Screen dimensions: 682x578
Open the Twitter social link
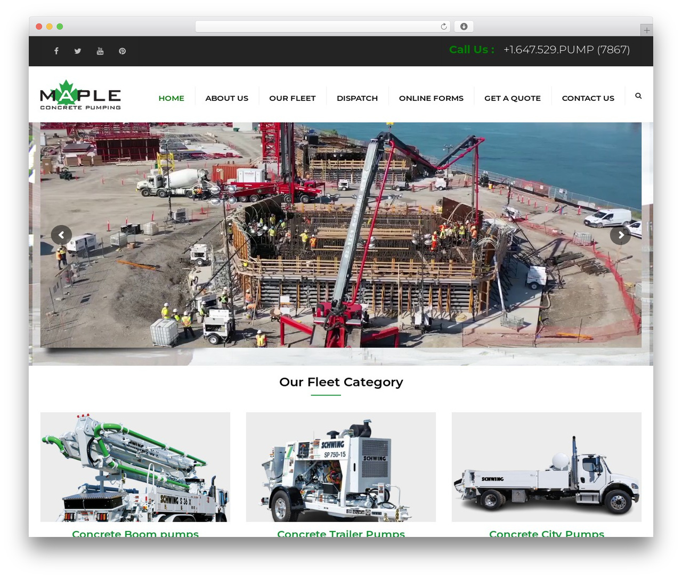pyautogui.click(x=78, y=51)
